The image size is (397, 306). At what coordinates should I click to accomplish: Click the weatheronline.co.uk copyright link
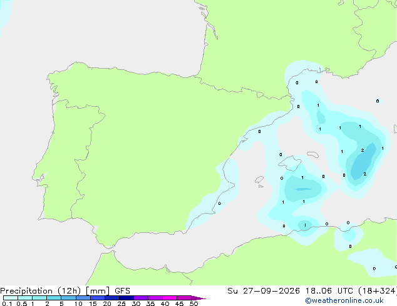(x=344, y=300)
